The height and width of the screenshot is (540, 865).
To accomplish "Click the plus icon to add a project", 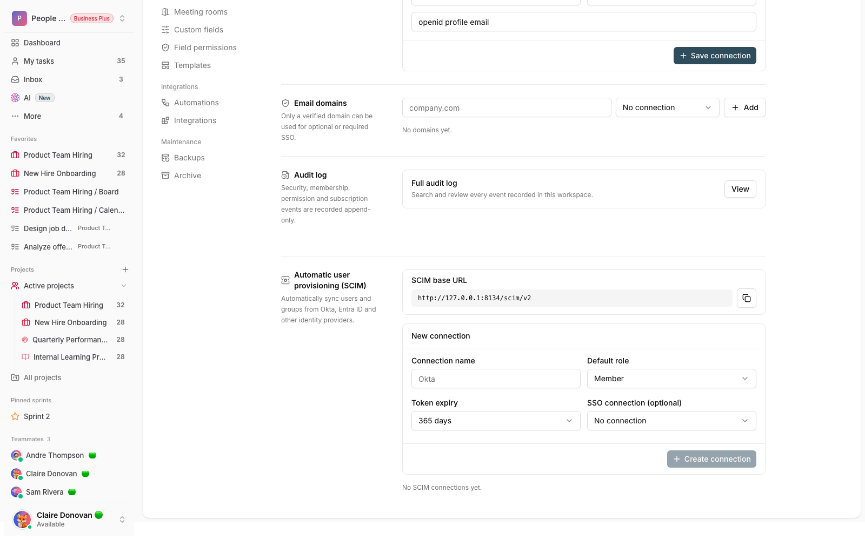I will (125, 269).
